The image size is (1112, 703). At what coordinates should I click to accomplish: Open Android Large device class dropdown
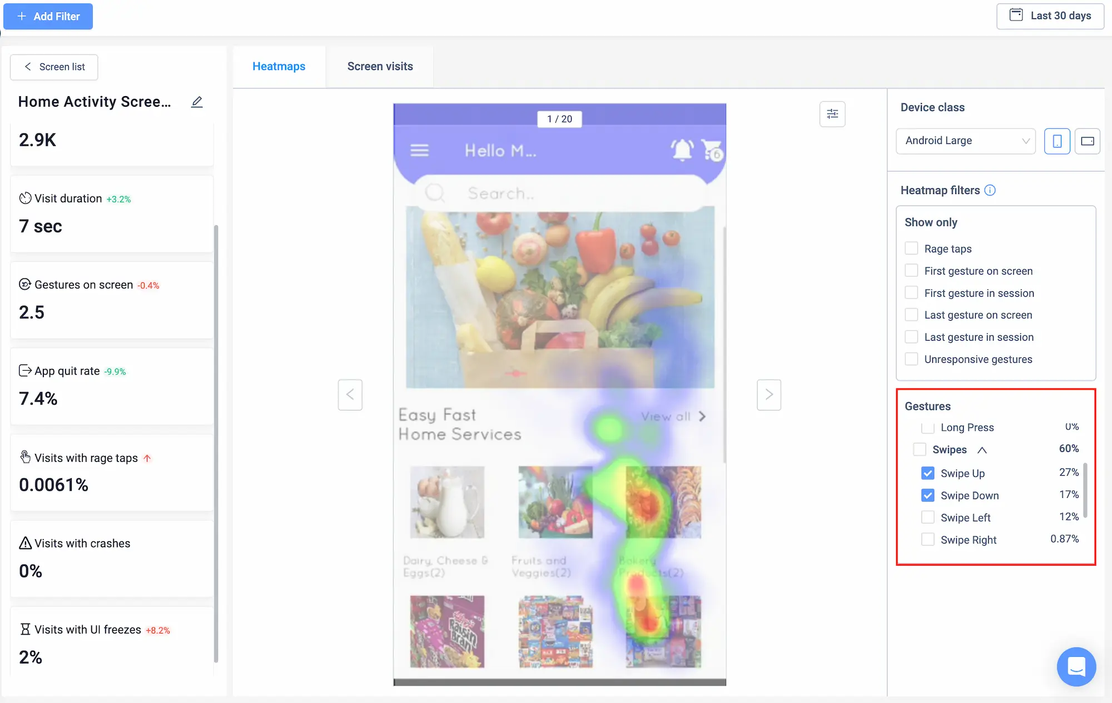[966, 141]
